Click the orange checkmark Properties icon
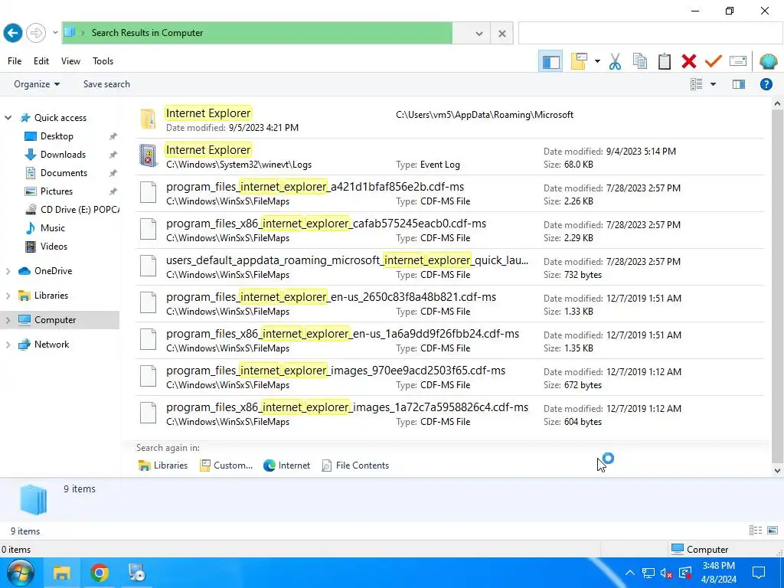The width and height of the screenshot is (784, 588). tap(713, 61)
